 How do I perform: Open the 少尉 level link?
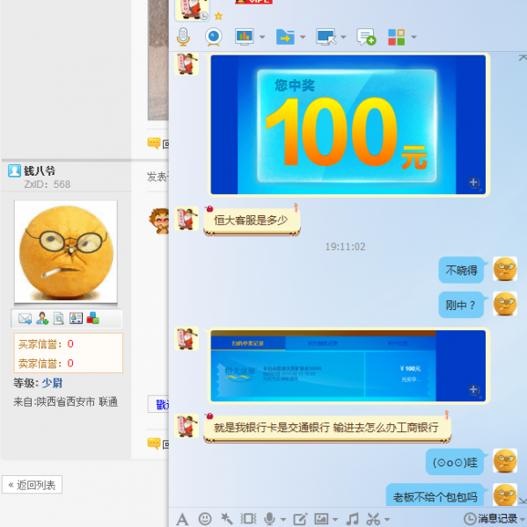click(x=52, y=383)
